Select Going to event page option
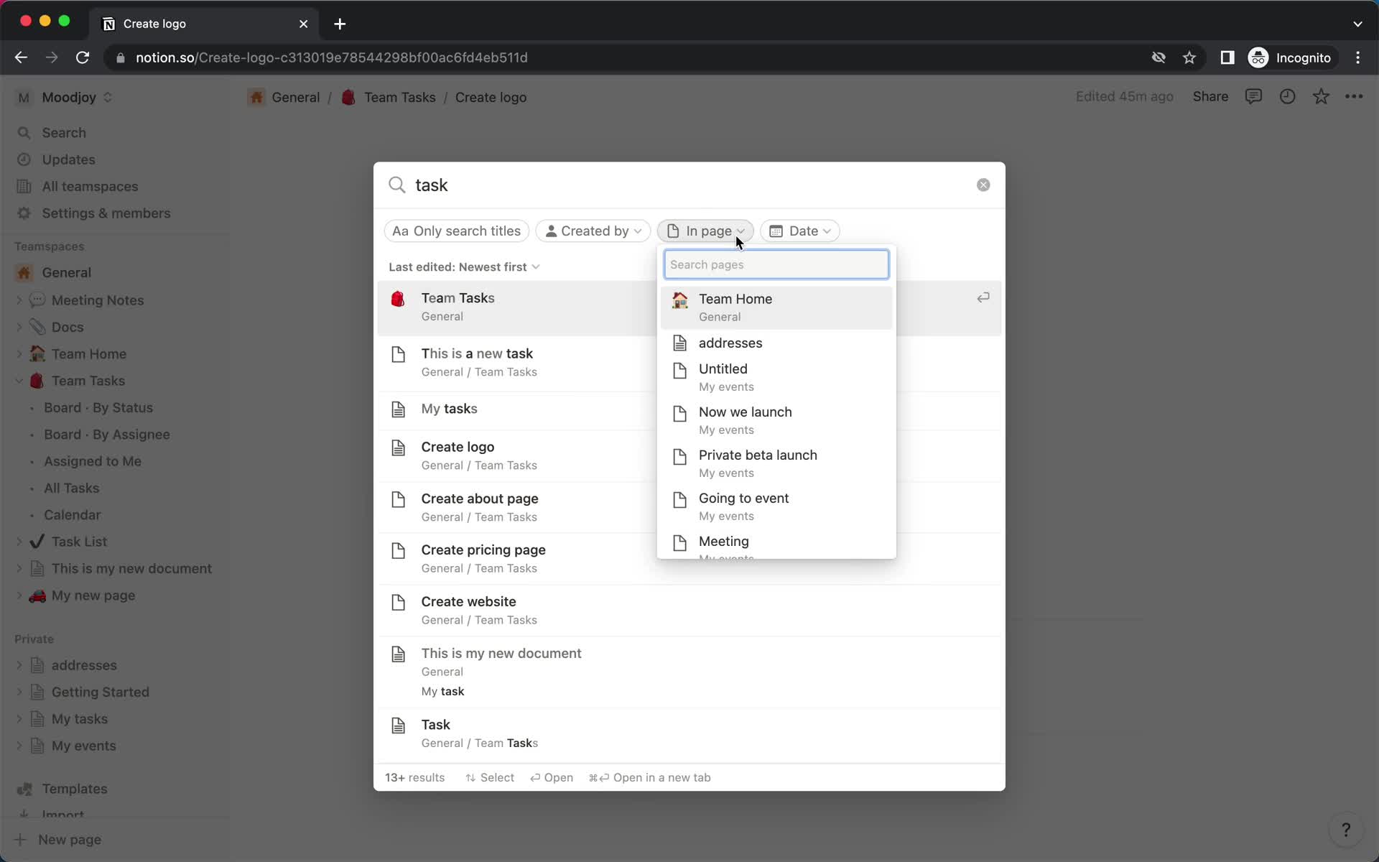Viewport: 1379px width, 862px height. [776, 506]
